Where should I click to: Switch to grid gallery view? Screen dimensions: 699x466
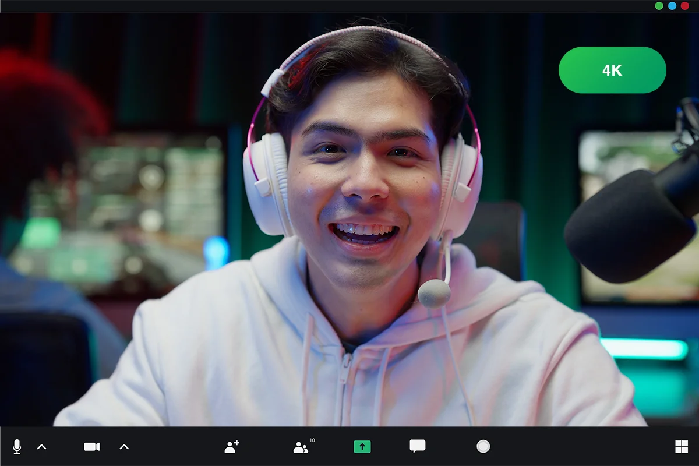pos(681,447)
